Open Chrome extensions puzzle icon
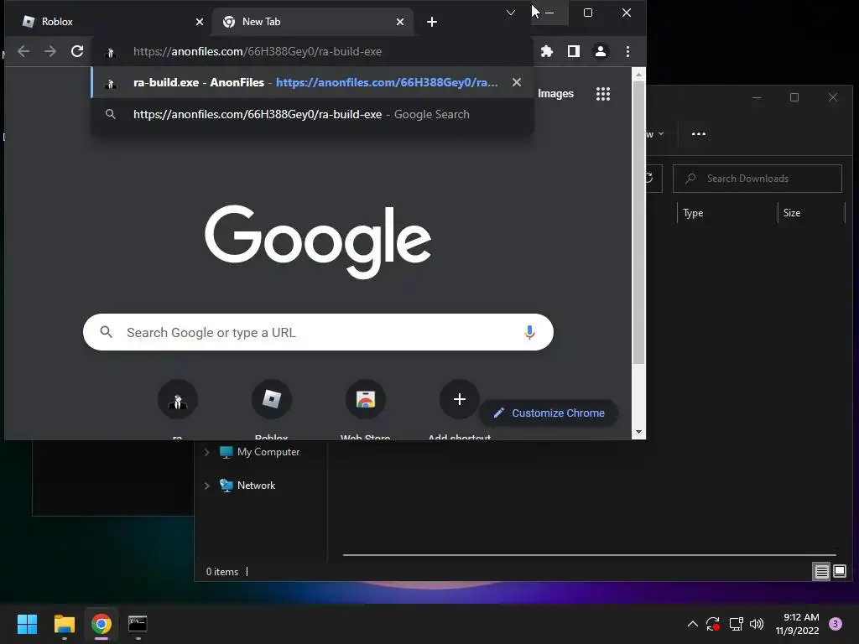The width and height of the screenshot is (859, 644). click(x=547, y=51)
